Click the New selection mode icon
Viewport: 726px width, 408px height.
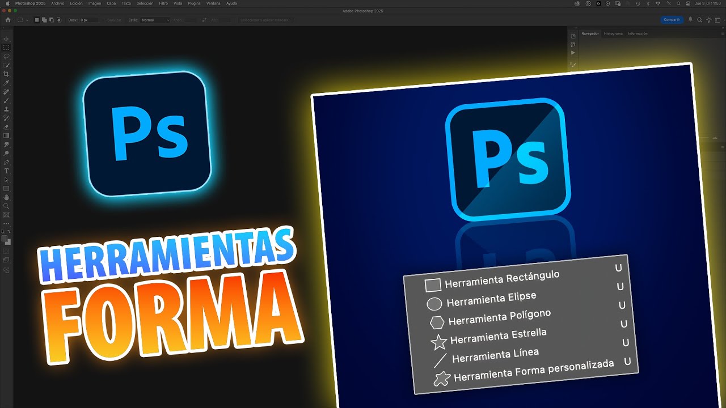point(37,20)
